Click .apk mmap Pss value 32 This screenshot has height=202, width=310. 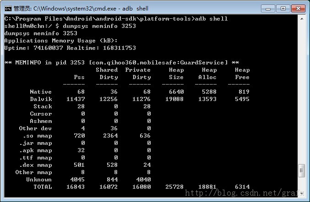click(81, 150)
